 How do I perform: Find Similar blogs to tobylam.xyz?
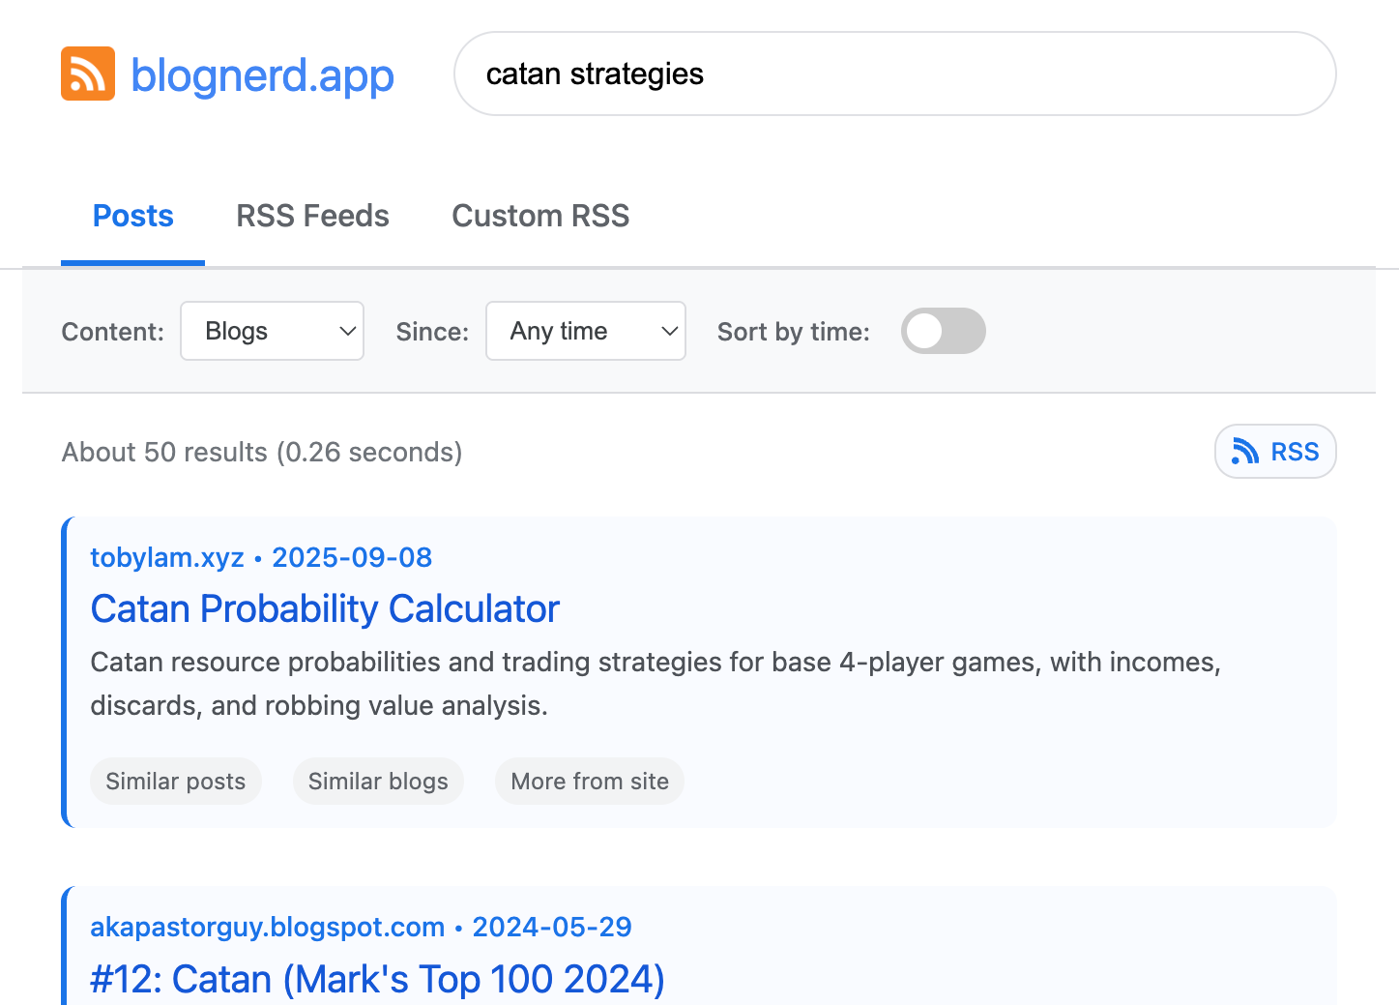coord(378,781)
